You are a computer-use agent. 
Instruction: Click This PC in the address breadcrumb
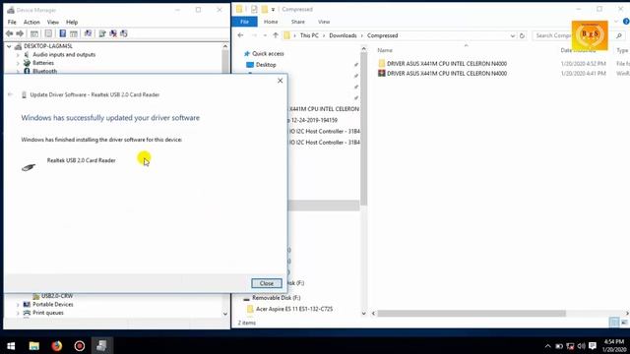309,35
